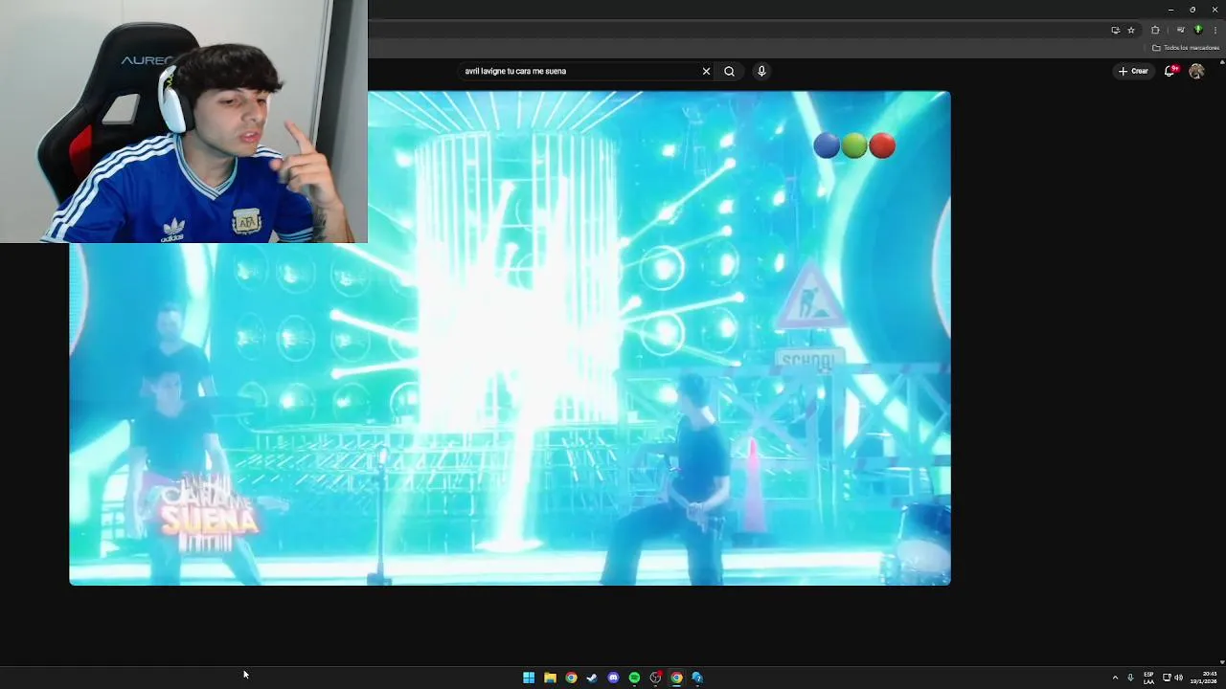Start voice search with the microphone
The height and width of the screenshot is (689, 1226).
point(761,71)
